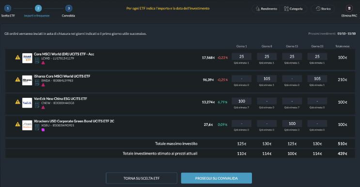Switch view to Categoria
Image resolution: width=360 pixels, height=187 pixels.
click(x=293, y=9)
